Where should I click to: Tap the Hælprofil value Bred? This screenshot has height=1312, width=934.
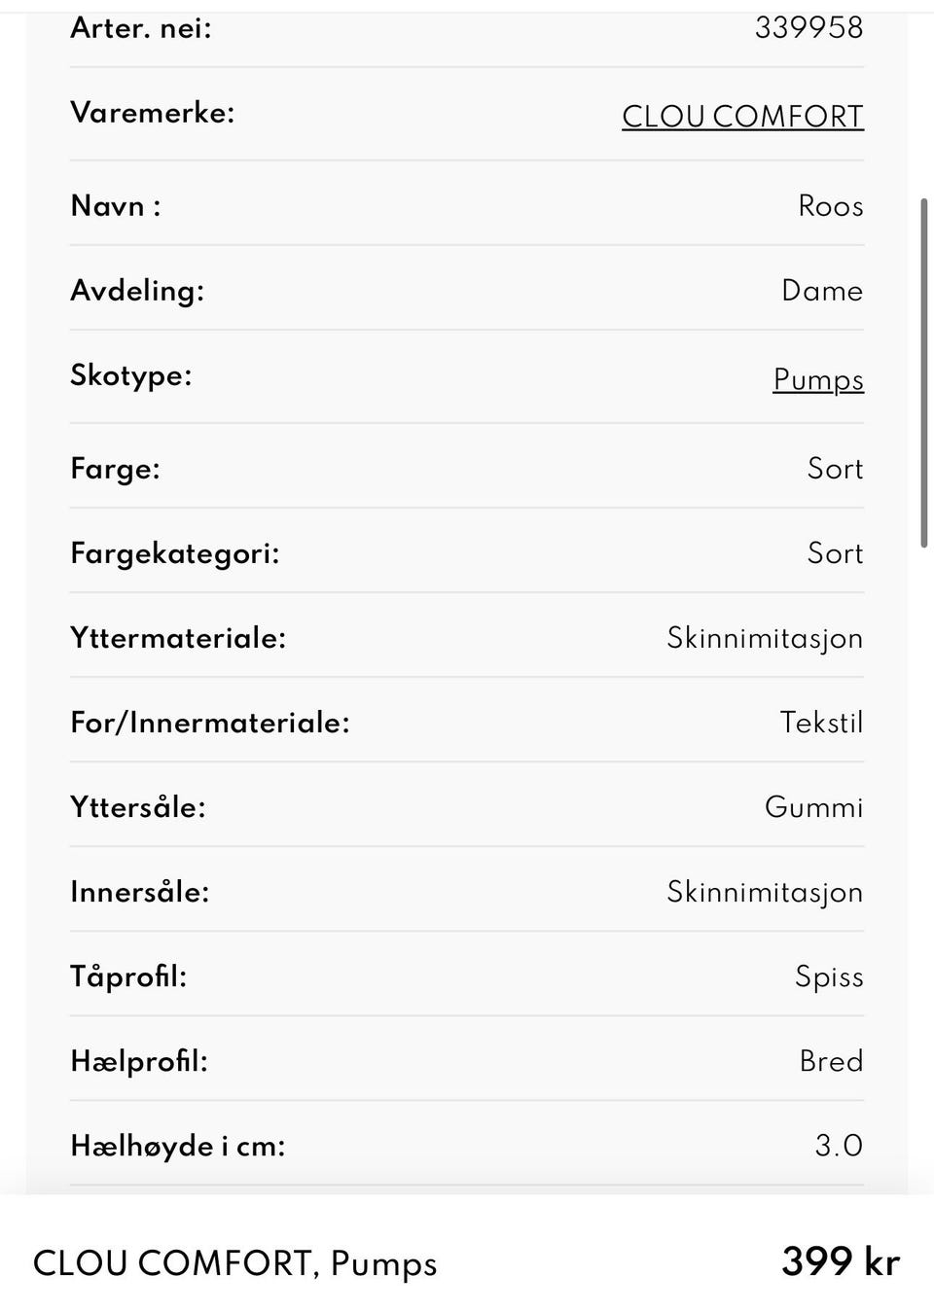click(831, 1061)
